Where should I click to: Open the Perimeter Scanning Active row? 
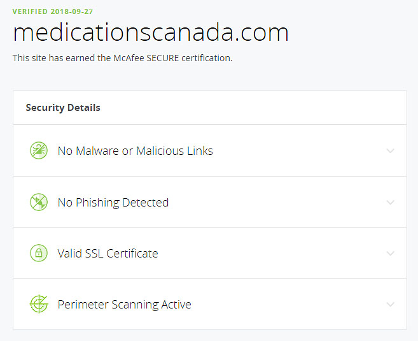(210, 304)
